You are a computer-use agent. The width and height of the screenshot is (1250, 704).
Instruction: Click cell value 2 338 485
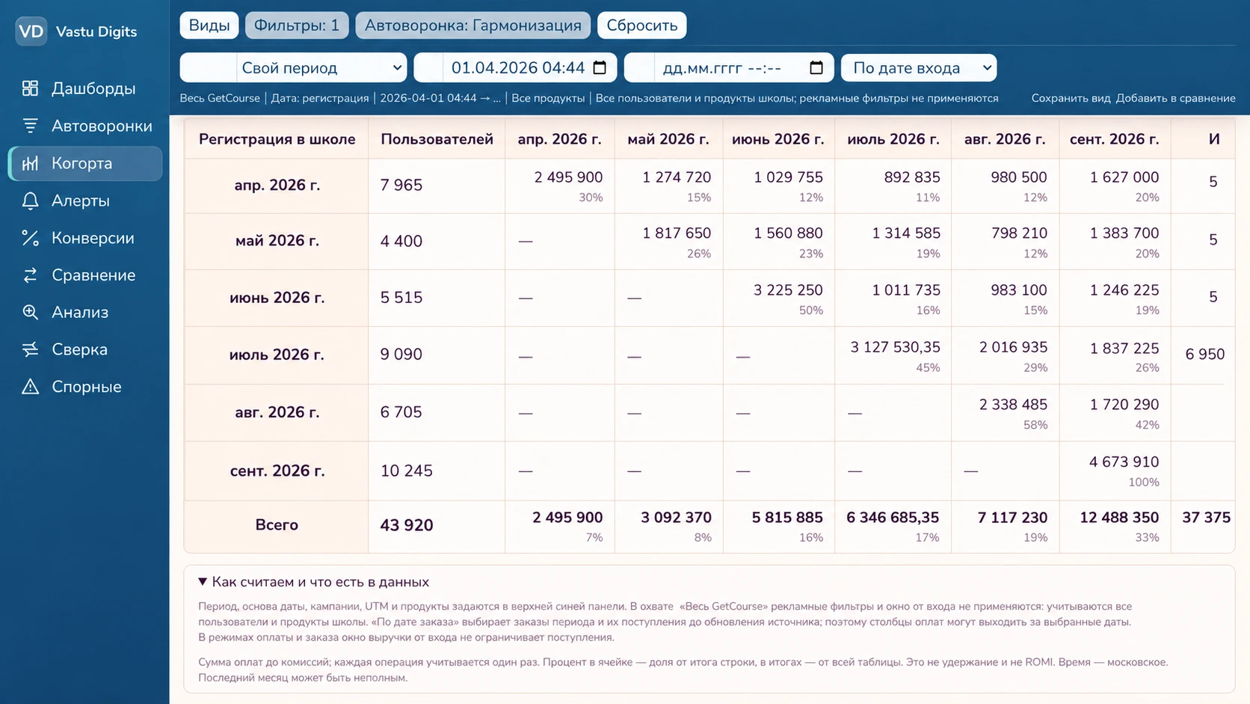tap(1013, 405)
